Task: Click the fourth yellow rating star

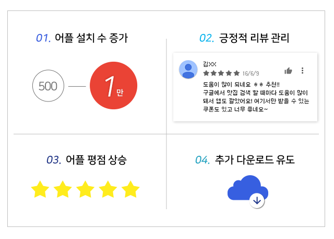Action: 108,189
